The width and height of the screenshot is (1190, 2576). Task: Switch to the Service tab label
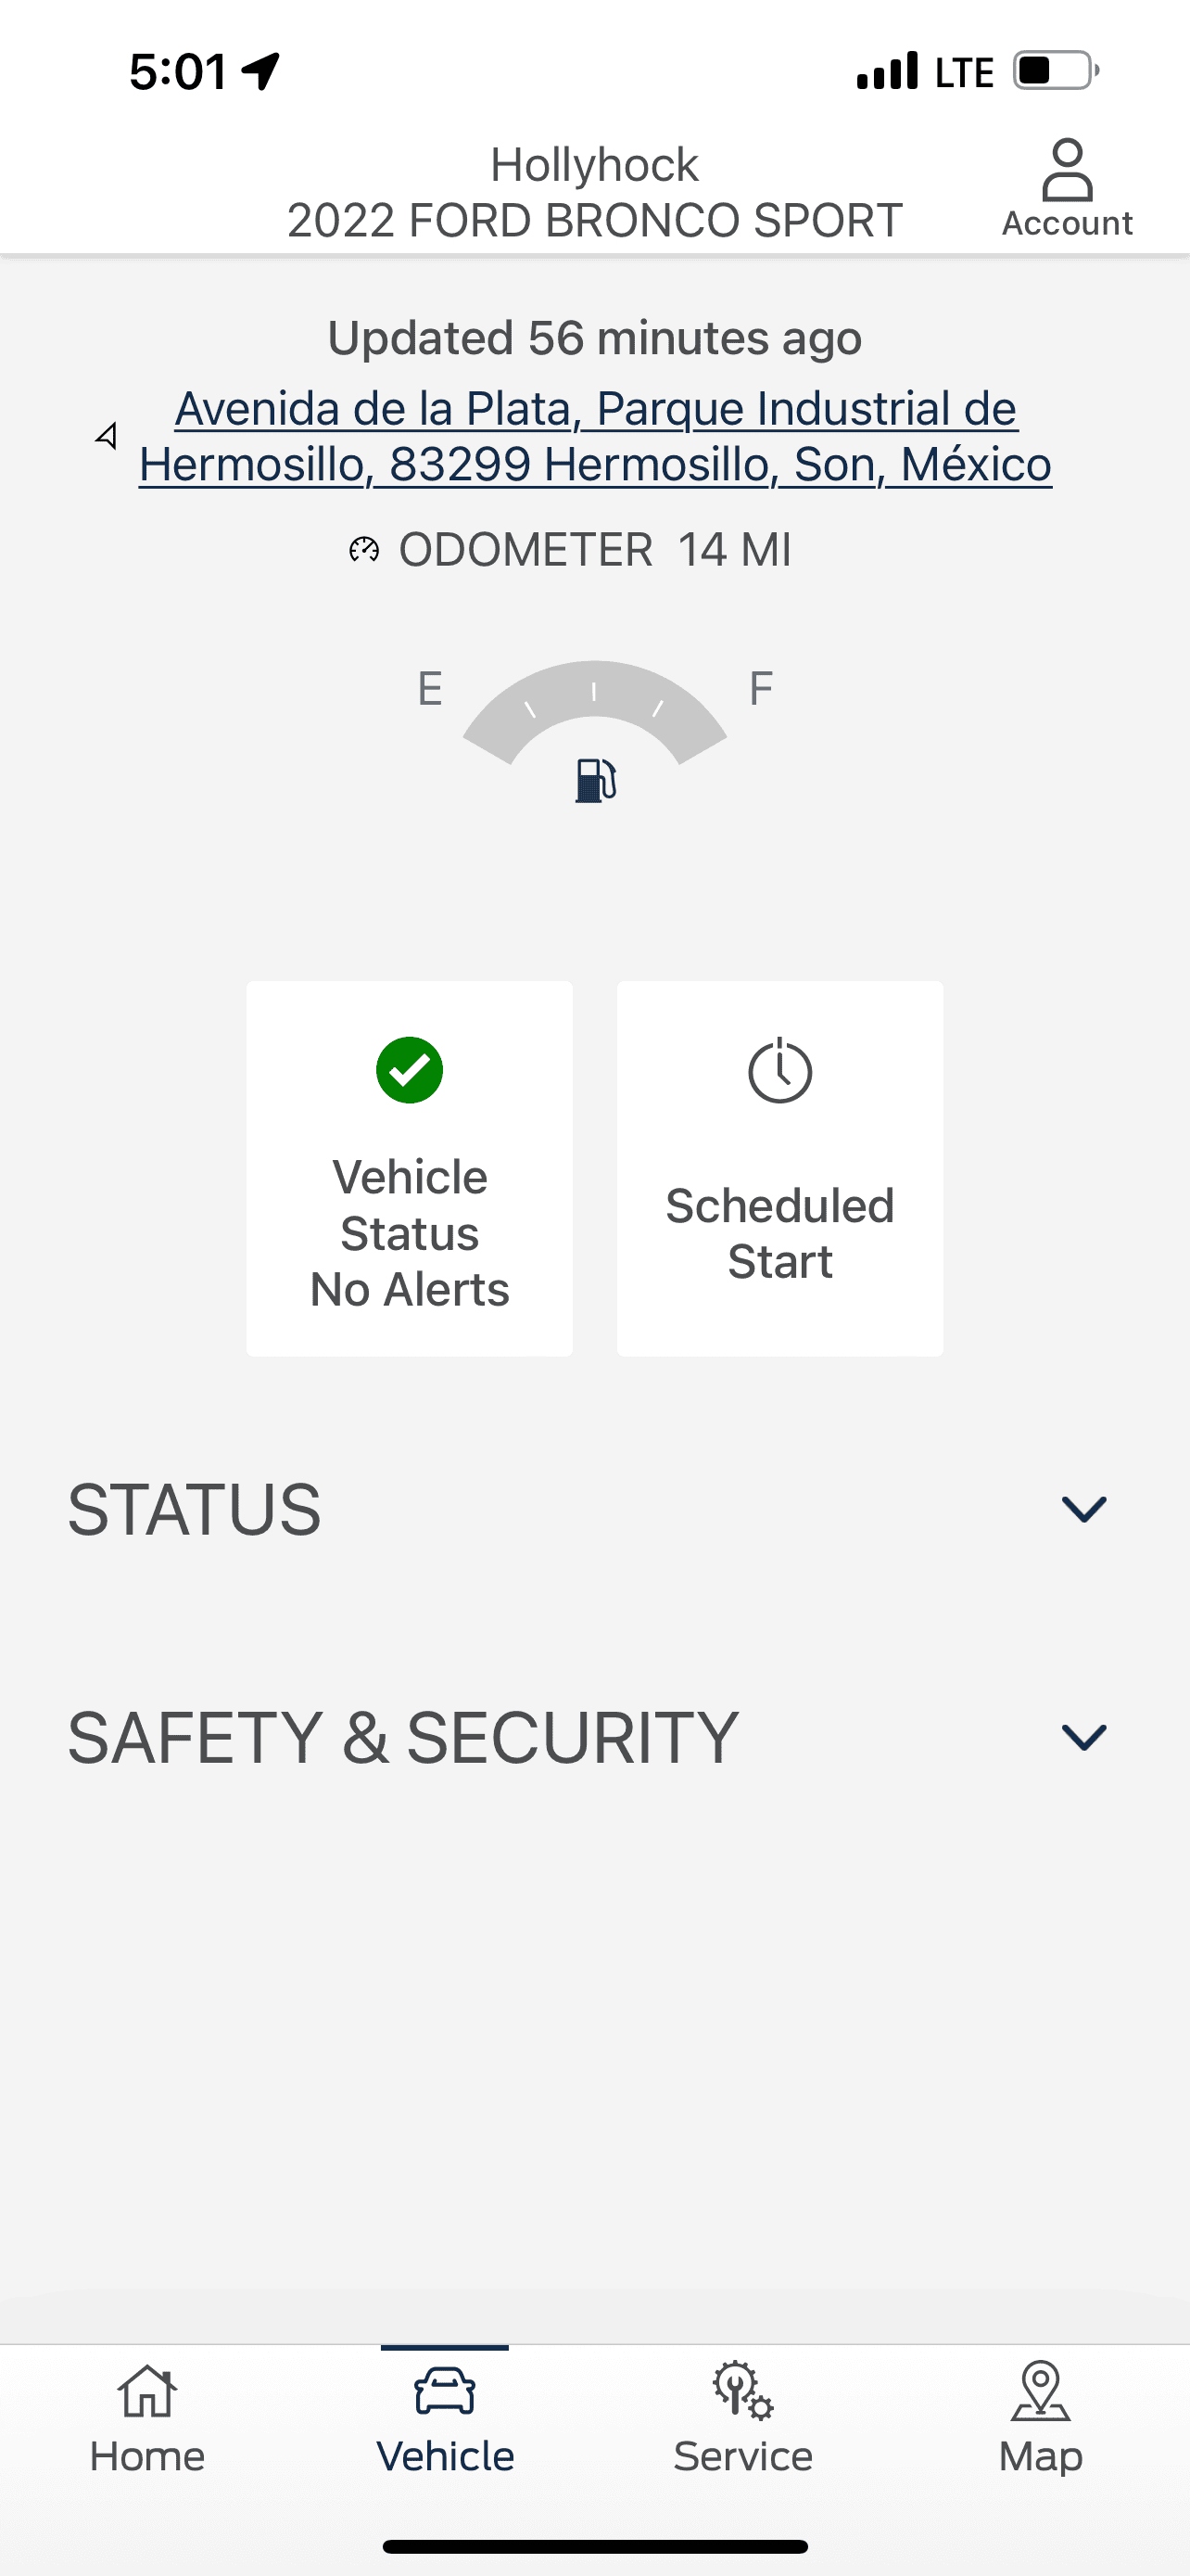click(742, 2457)
